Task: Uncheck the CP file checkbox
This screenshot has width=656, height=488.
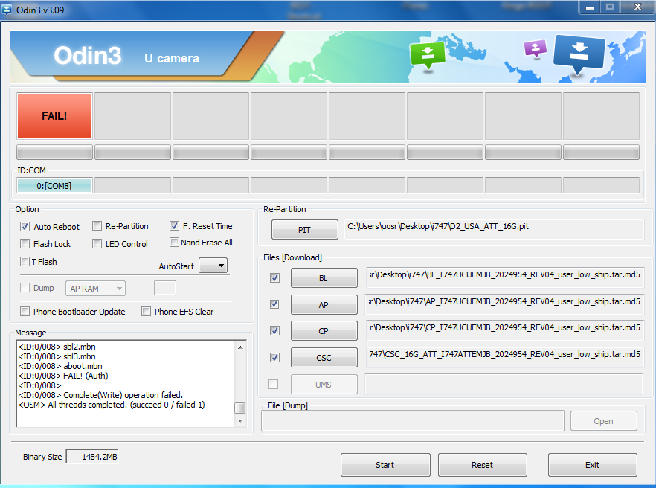Action: point(274,330)
